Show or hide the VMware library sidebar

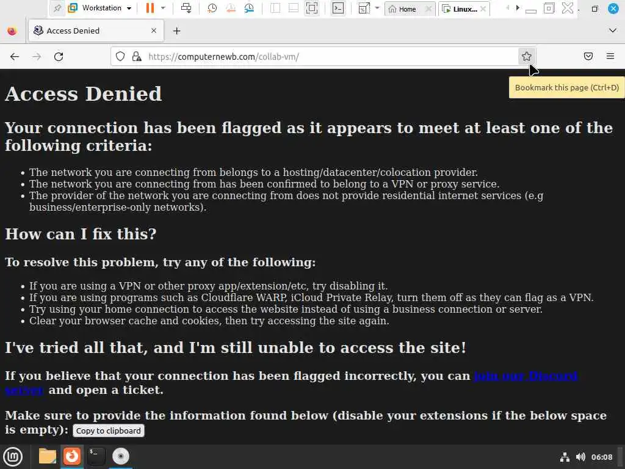coord(275,8)
